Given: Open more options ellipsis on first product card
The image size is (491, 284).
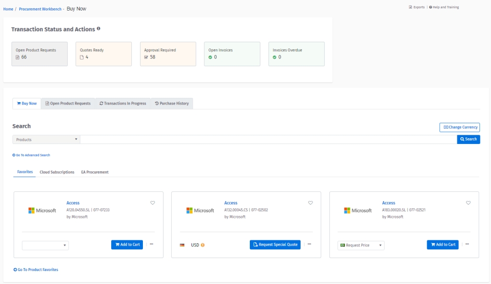Looking at the screenshot, I should tap(152, 244).
